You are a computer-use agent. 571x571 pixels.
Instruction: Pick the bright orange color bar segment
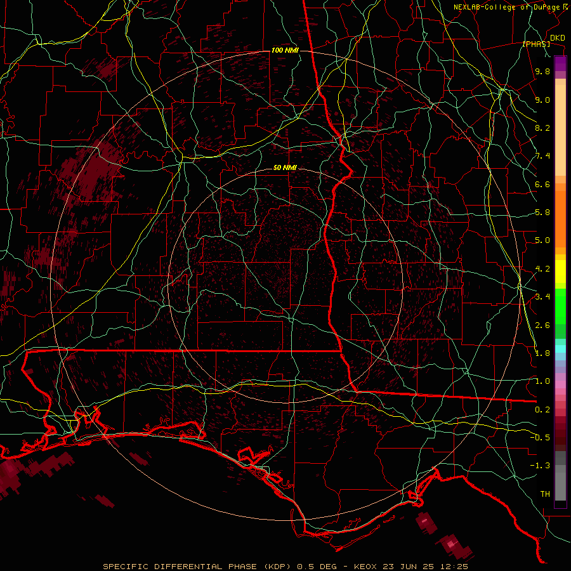(560, 220)
